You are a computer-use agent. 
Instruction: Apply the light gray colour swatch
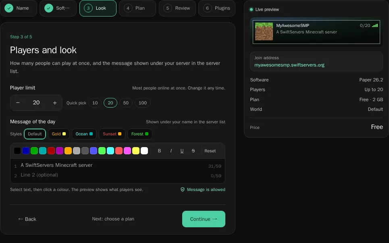click(x=77, y=151)
